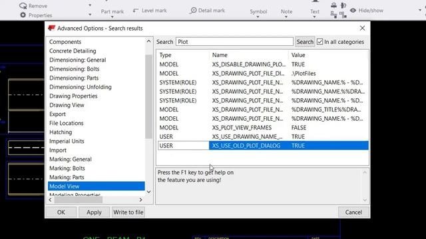426x239 pixels.
Task: Click the category list scroll right arrow
Action: (140, 200)
